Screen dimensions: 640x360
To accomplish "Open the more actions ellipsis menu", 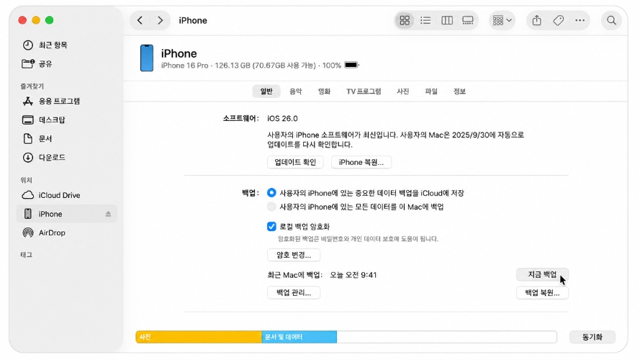I will tap(580, 20).
